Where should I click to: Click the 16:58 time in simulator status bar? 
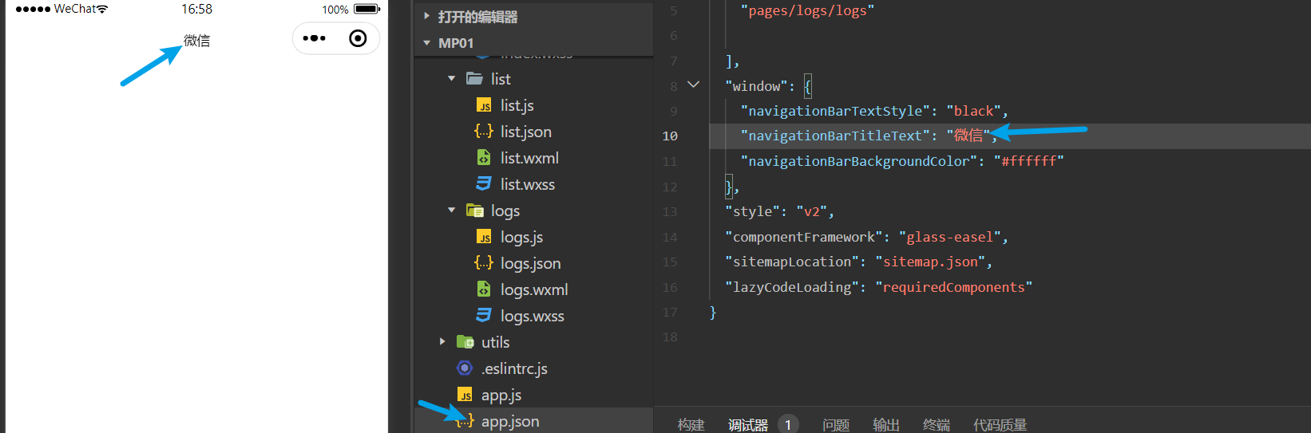point(196,10)
